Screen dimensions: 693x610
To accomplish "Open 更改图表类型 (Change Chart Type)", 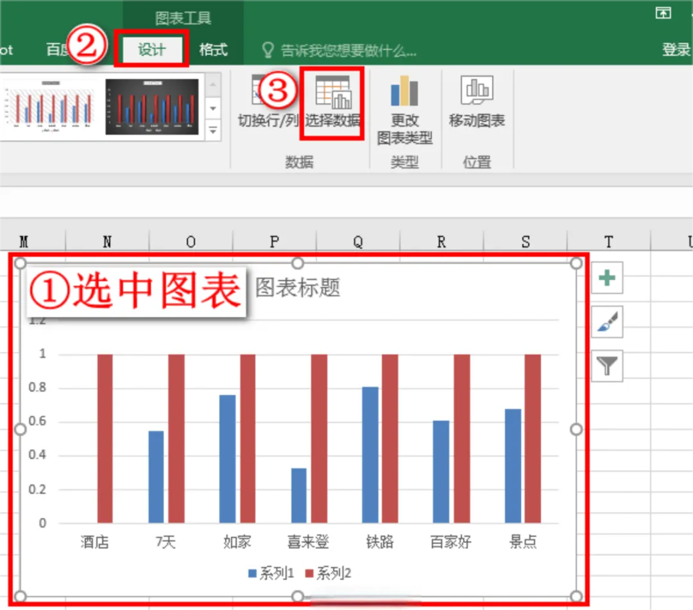I will 404,110.
